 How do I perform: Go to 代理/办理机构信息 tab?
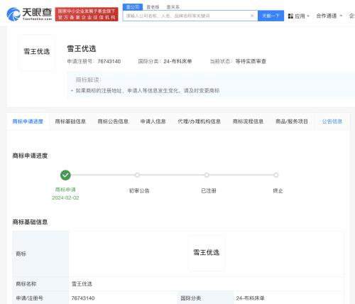(199, 121)
